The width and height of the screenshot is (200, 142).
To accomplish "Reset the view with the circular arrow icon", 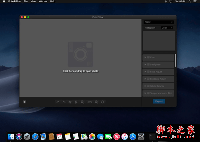I will click(102, 102).
